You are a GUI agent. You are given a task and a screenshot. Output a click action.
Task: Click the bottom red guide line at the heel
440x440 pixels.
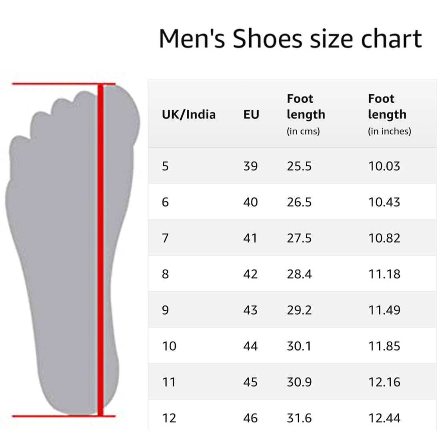64,416
